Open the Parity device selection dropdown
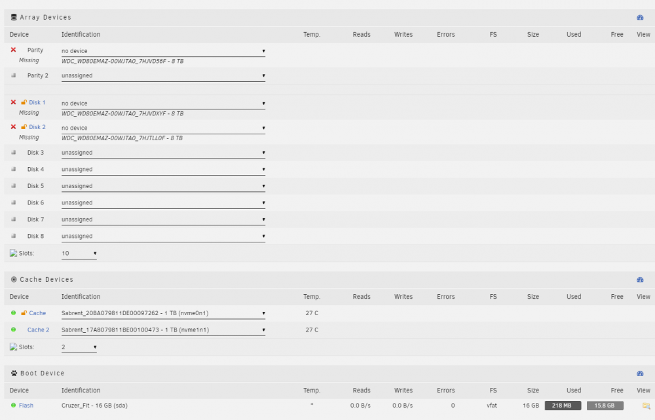This screenshot has width=655, height=420. (163, 51)
